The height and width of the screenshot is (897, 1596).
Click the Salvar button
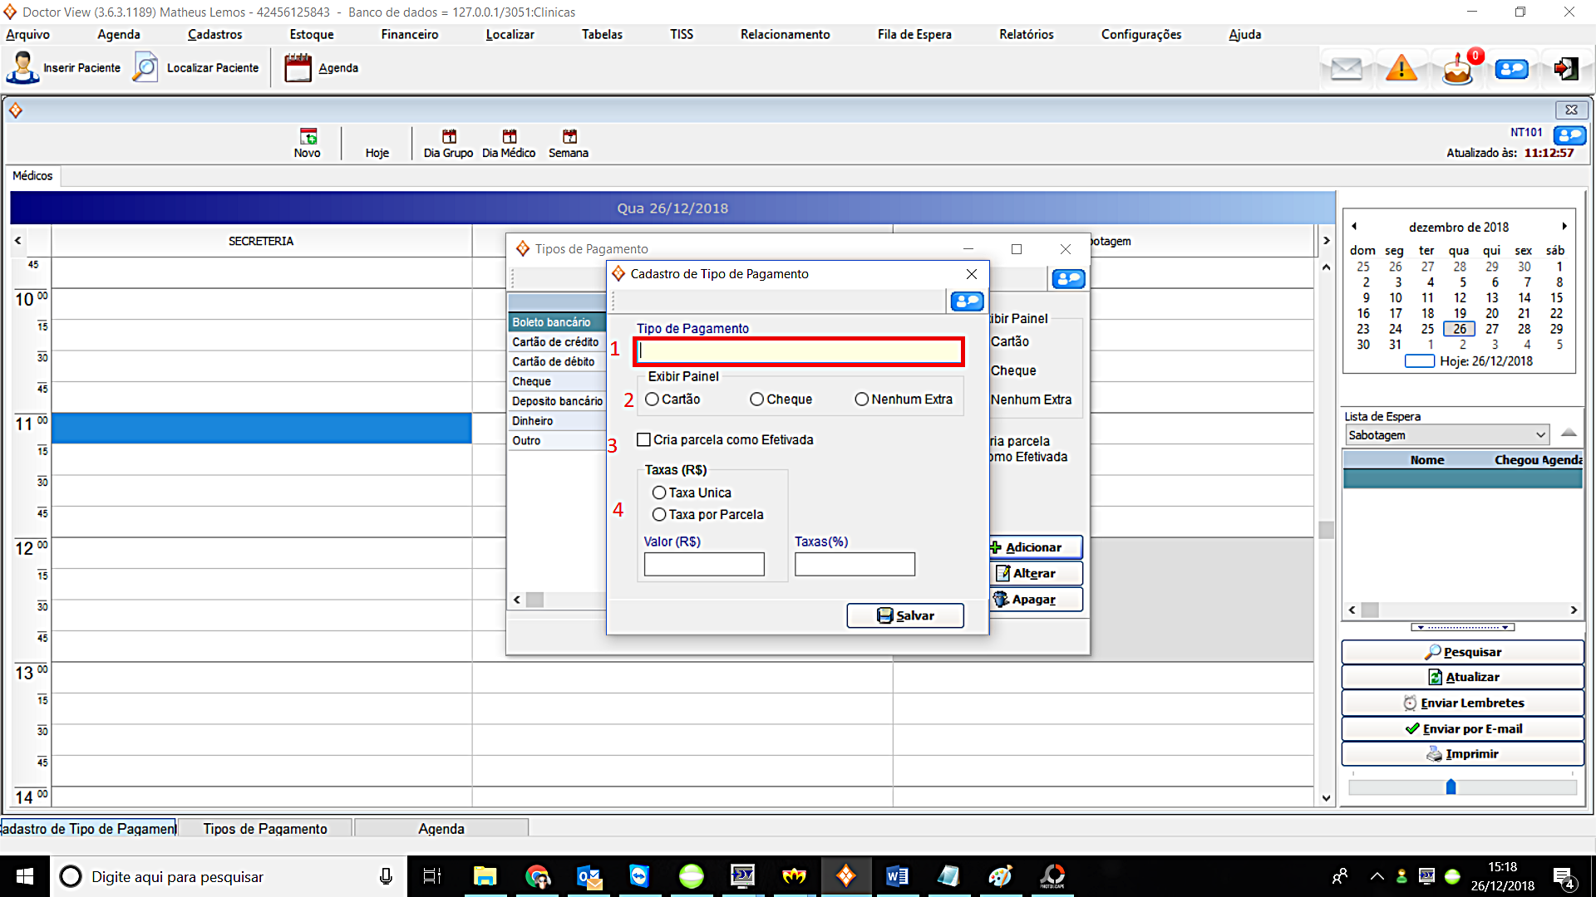[905, 615]
